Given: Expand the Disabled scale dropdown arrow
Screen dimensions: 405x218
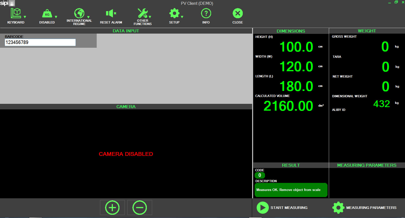Looking at the screenshot, I should 56,17.
